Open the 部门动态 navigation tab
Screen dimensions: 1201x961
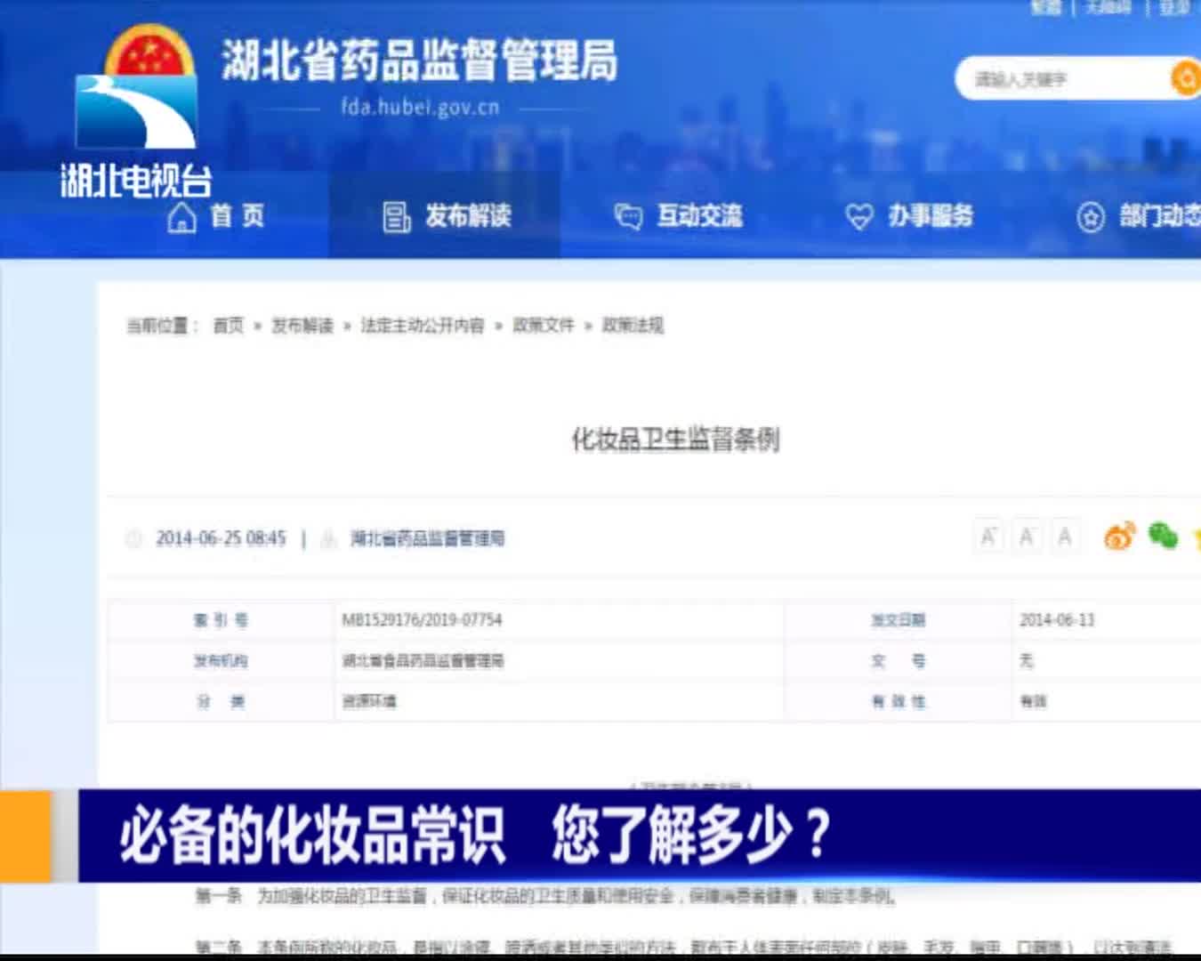coord(1141,216)
